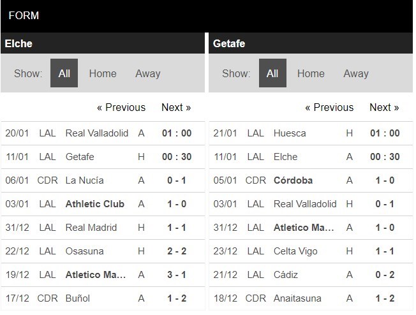Select the Celta Vigo 1 - 1 result
Image resolution: width=416 pixels, height=315 pixels.
pyautogui.click(x=311, y=251)
